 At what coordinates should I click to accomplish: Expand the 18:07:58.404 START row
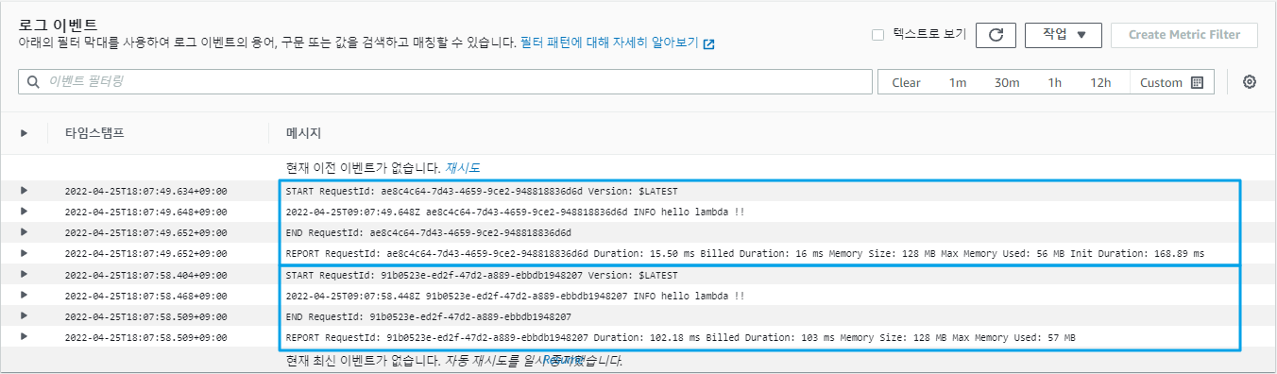pos(24,275)
